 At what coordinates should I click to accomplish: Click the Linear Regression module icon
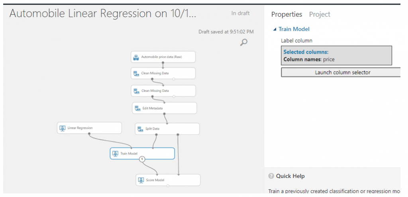pos(62,128)
